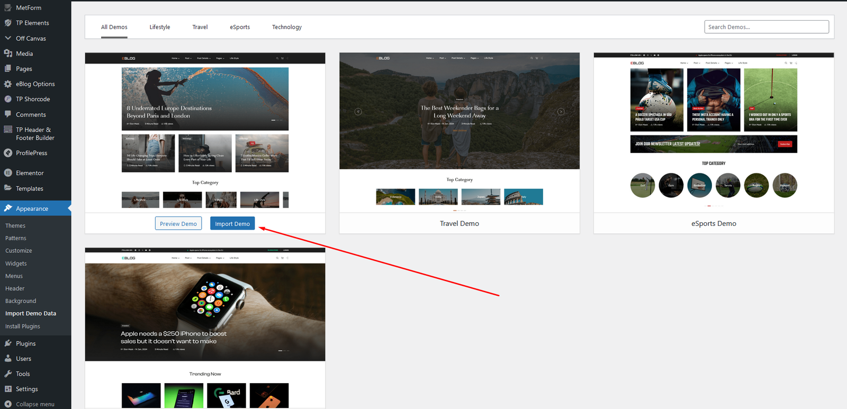Open the Customize submenu link
The height and width of the screenshot is (409, 847).
tap(19, 251)
